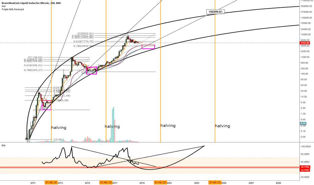Click the BraveNewCoin Liquid Index for Bitcoin title
Image resolution: width=314 pixels, height=185 pixels.
click(31, 3)
